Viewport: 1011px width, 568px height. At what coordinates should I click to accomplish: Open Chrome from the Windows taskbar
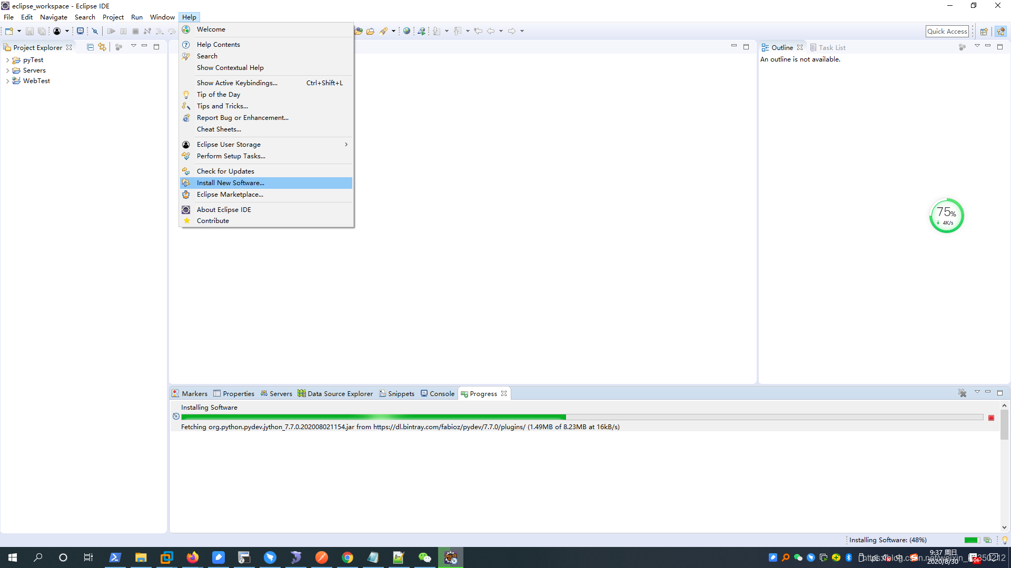[348, 557]
